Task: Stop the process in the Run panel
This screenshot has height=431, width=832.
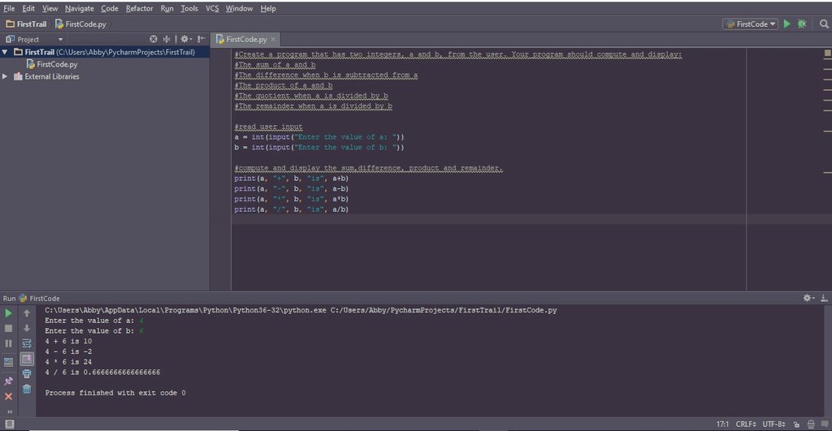Action: (8, 328)
